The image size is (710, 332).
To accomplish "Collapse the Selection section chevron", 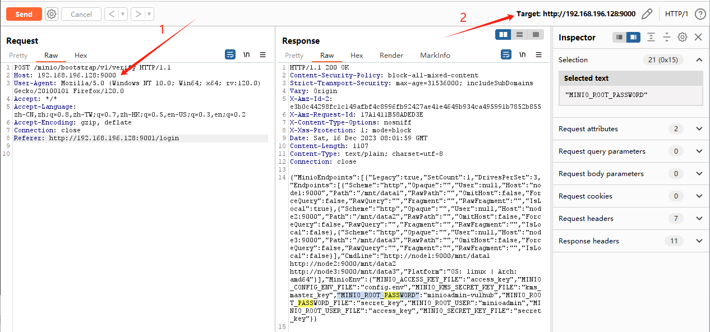I will 699,60.
